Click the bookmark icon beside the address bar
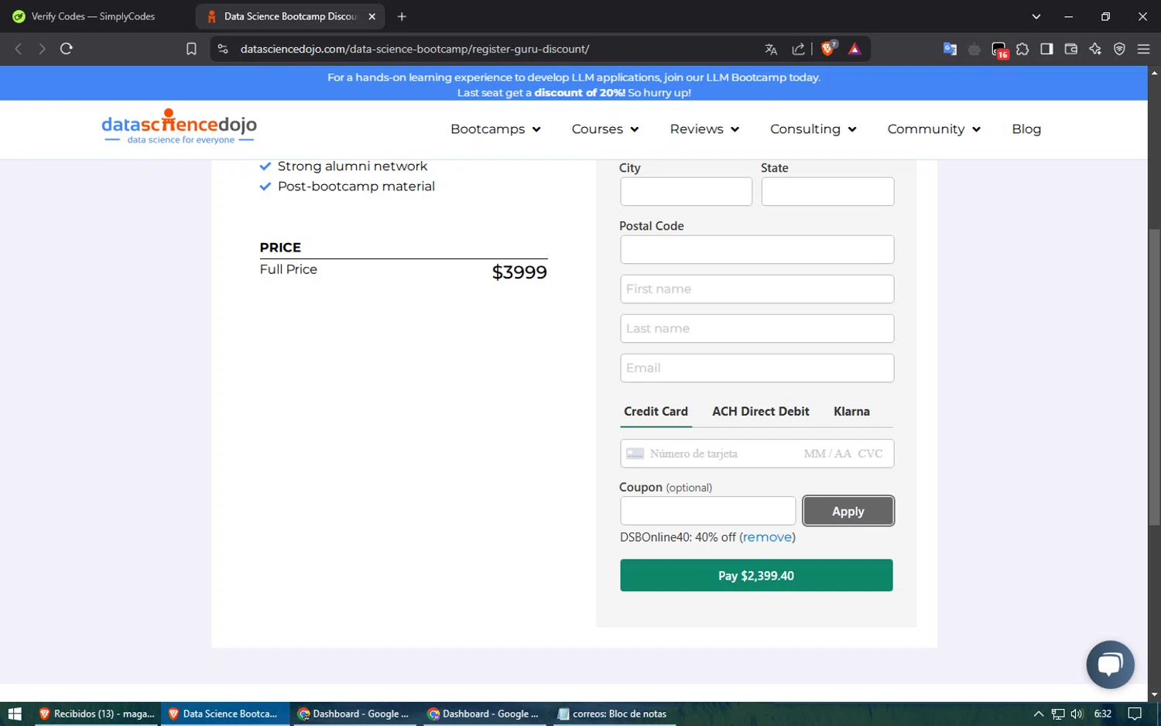 coord(191,49)
